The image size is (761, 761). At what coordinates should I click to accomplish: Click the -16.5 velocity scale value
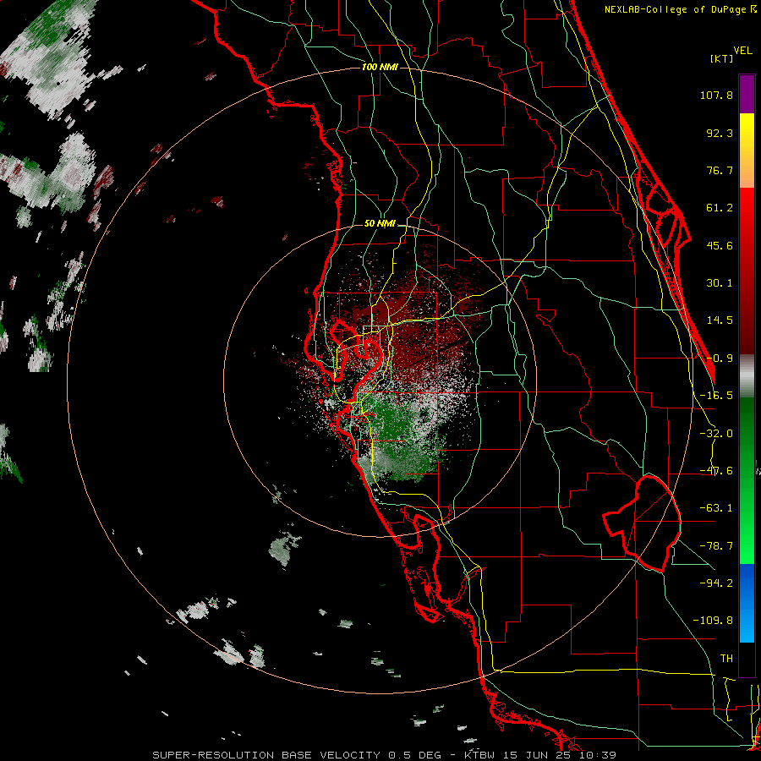point(716,396)
